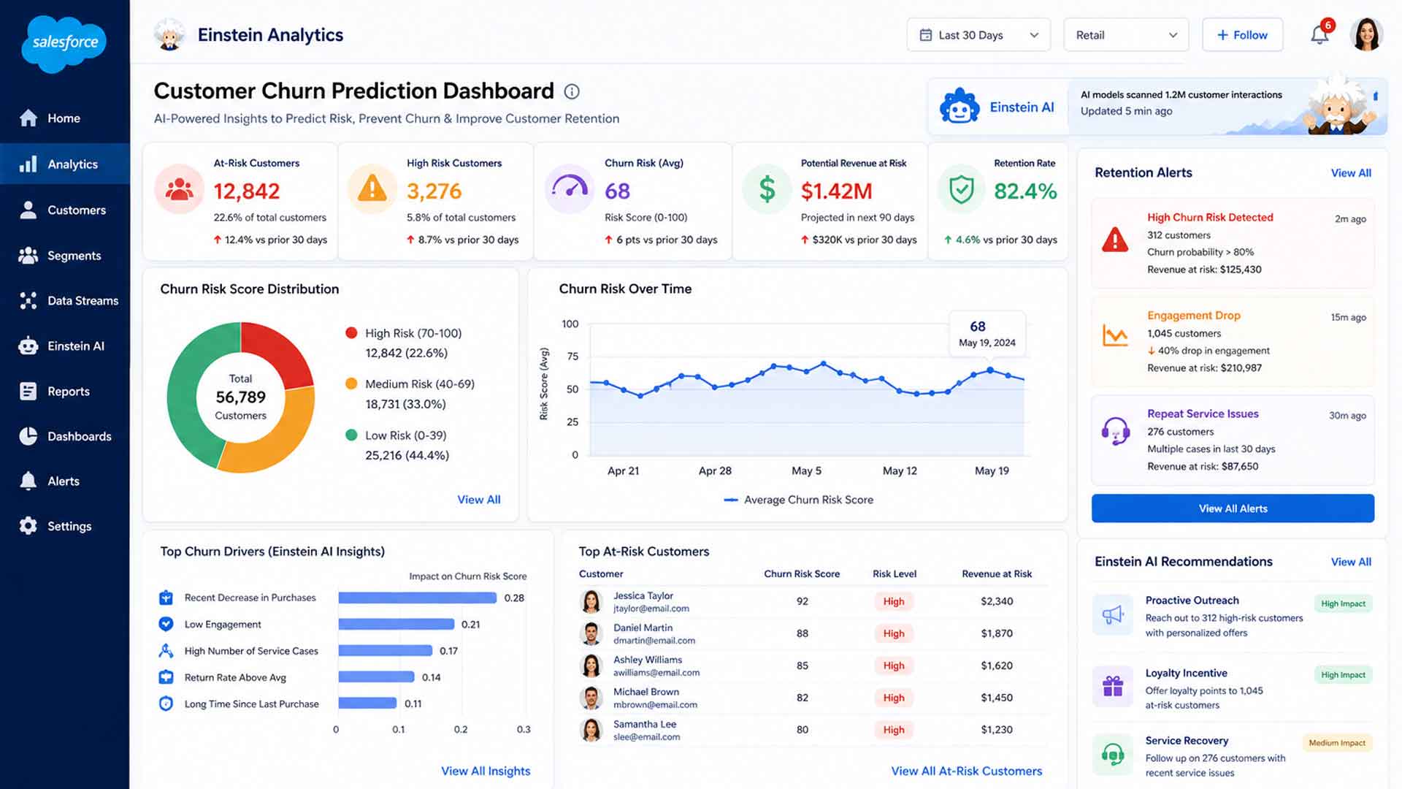Open Einstein AI in the sidebar

[65, 346]
